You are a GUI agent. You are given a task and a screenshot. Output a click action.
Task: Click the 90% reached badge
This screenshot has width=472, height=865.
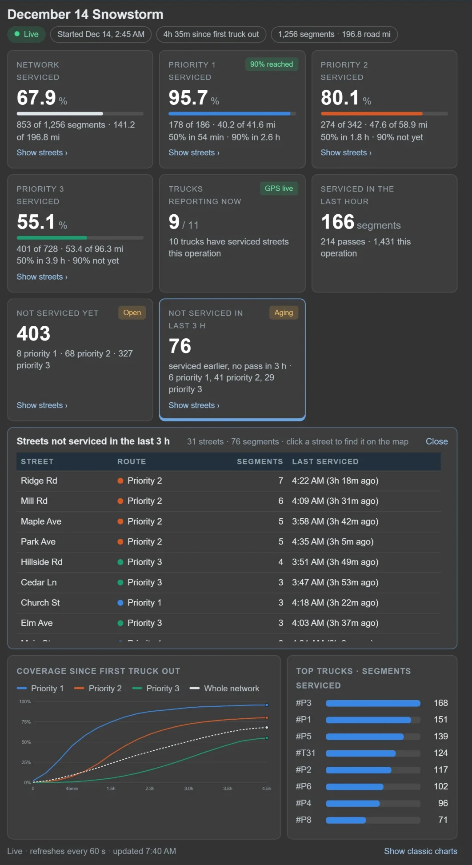(272, 64)
